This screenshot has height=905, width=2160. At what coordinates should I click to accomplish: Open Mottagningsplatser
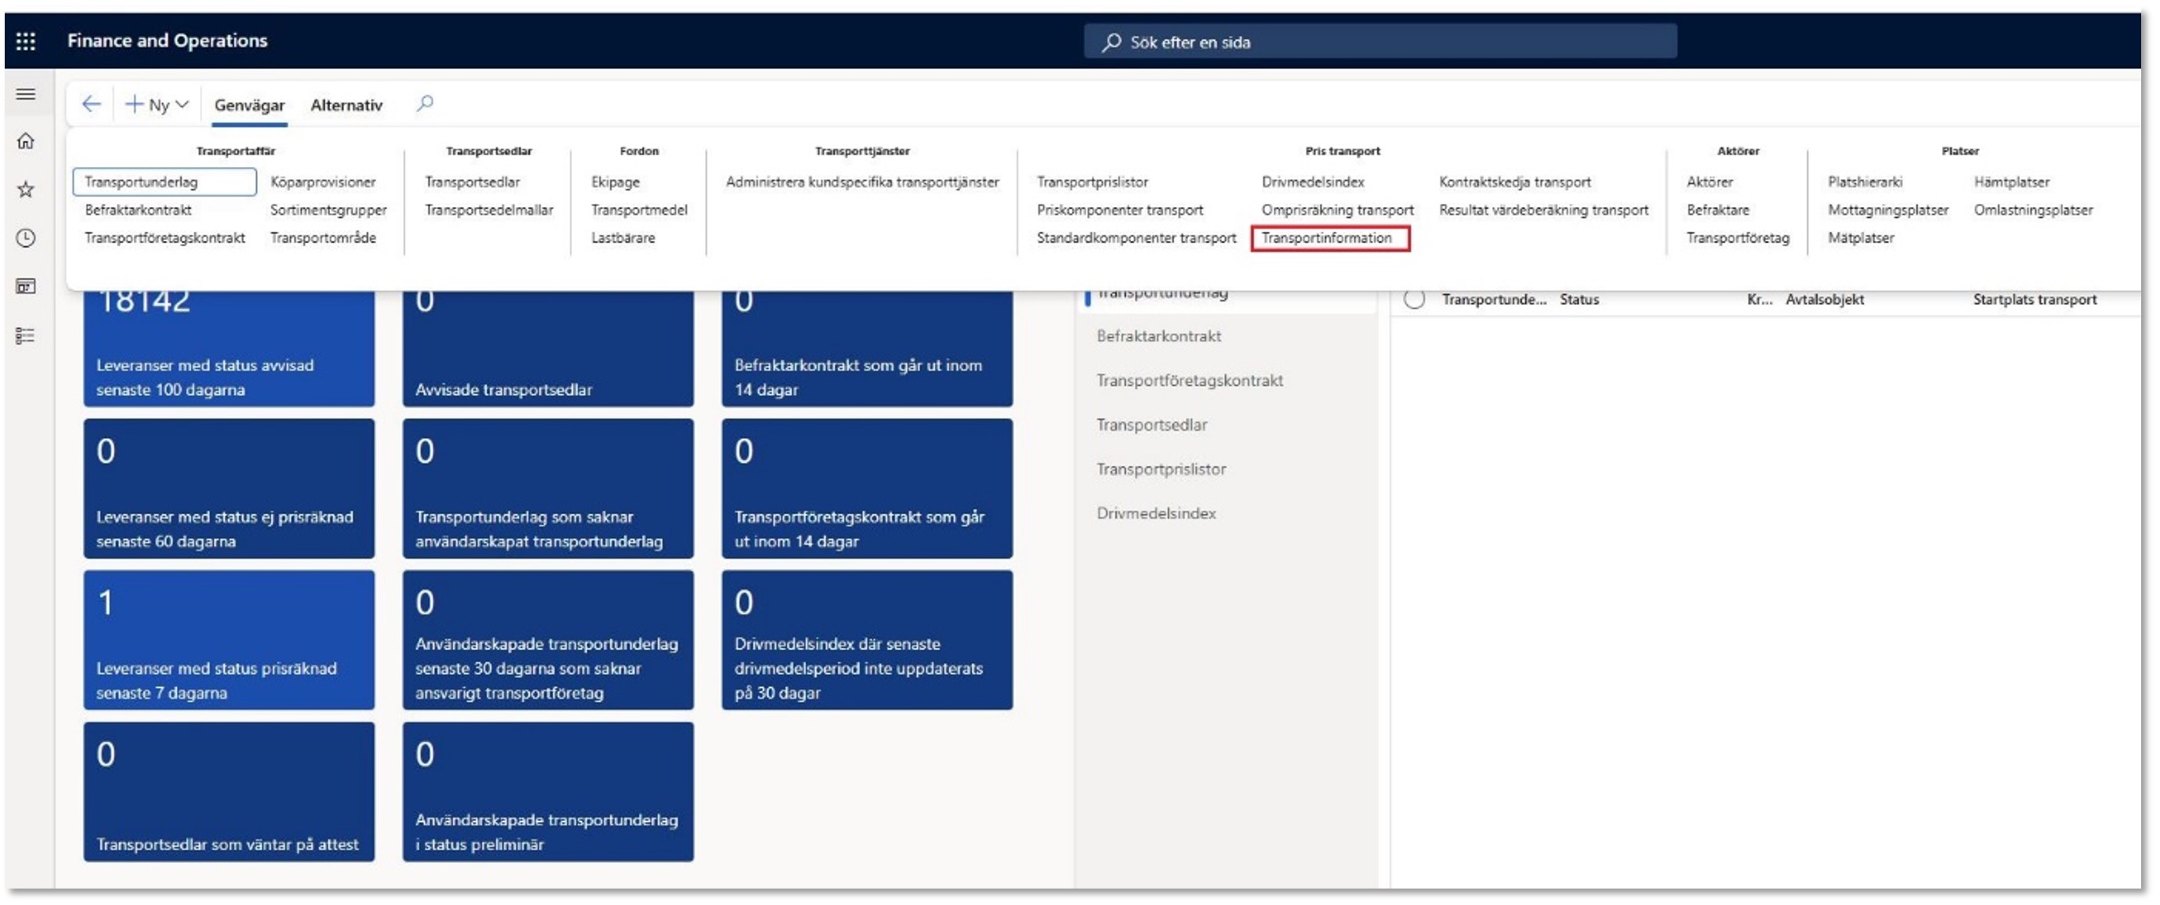1887,209
